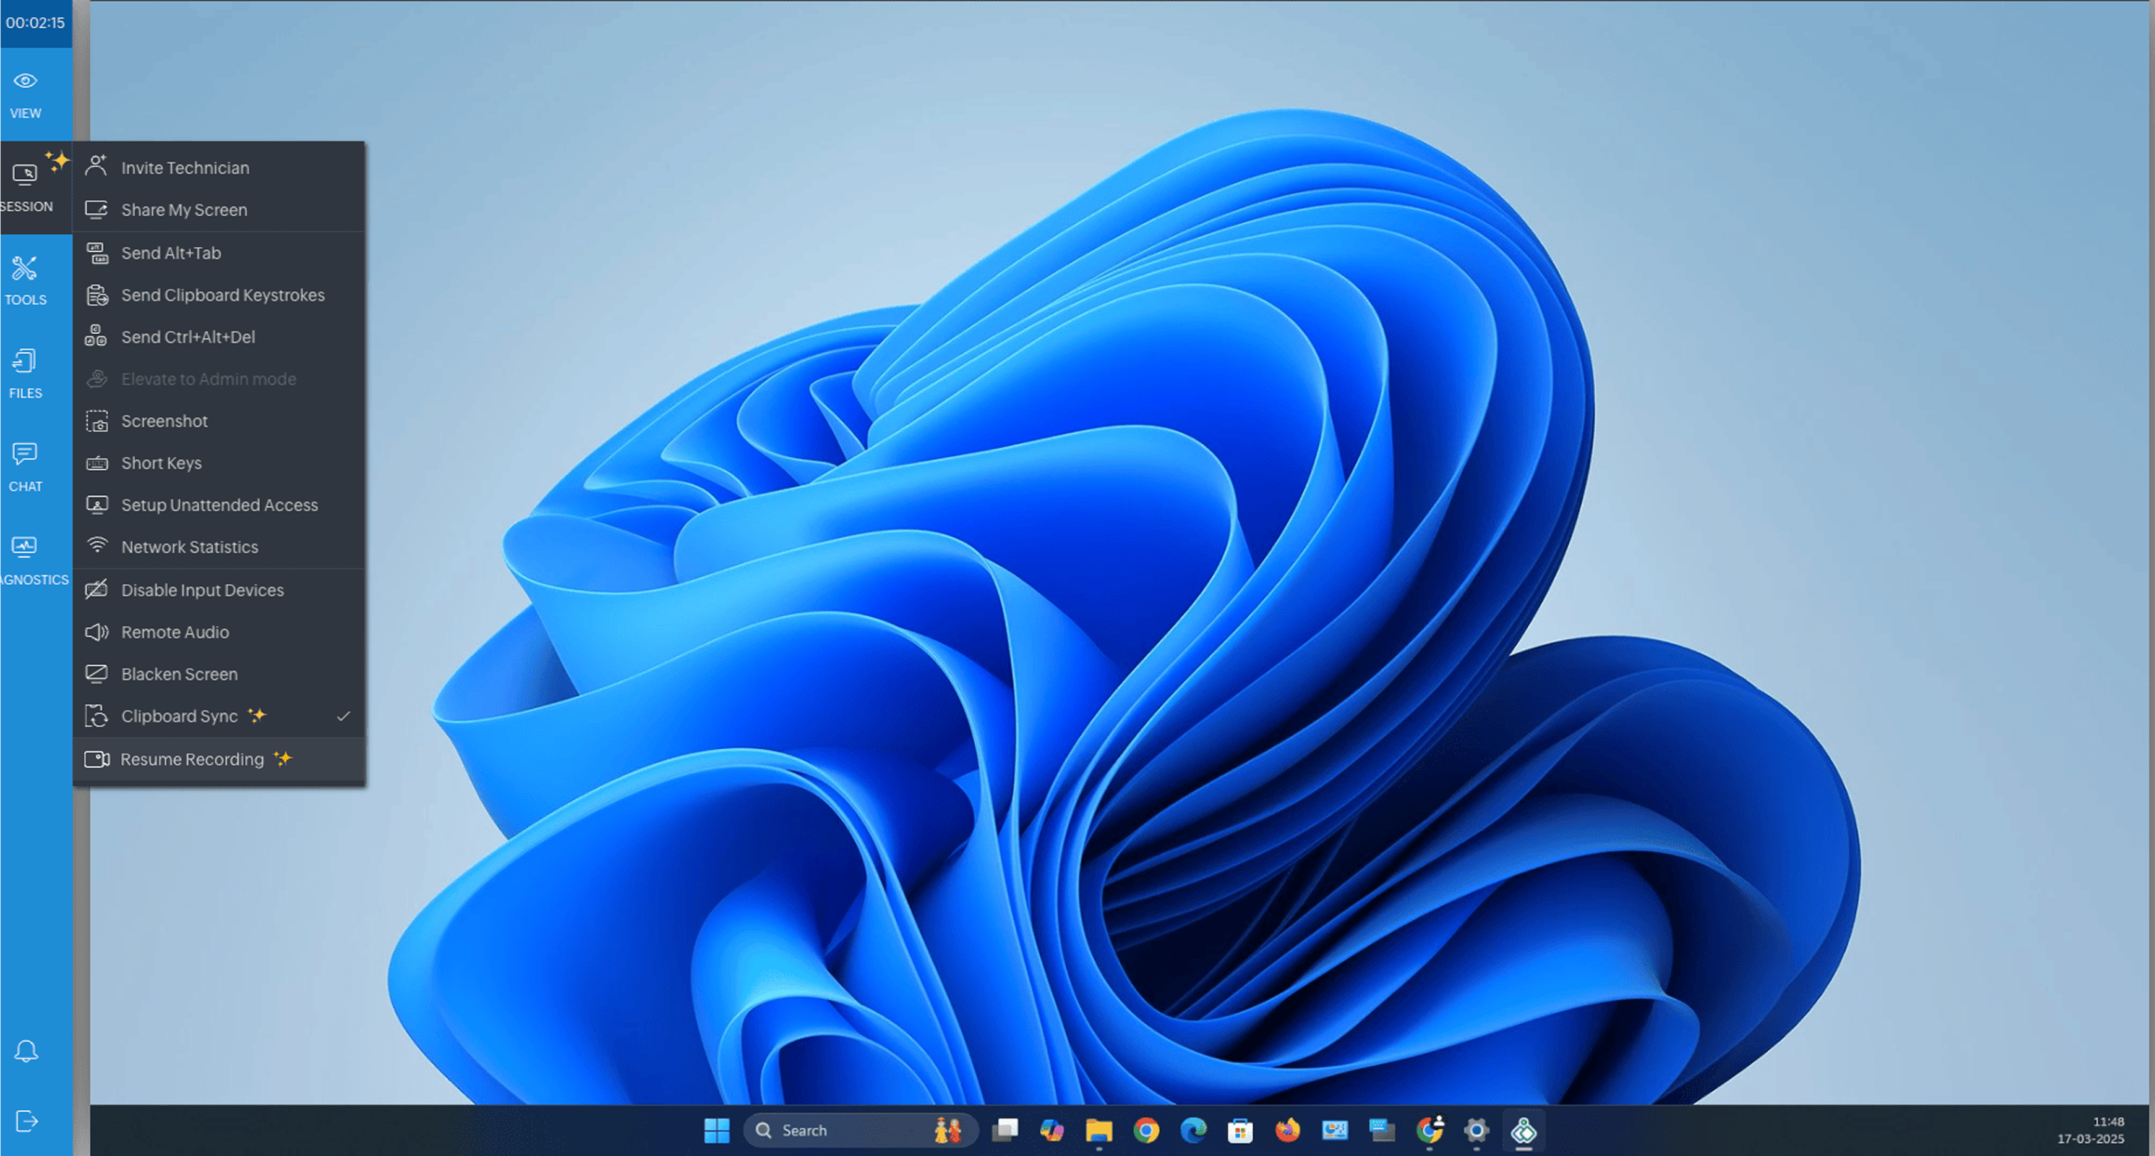Screen dimensions: 2155x1156
Task: Toggle Disable Input Devices
Action: (202, 590)
